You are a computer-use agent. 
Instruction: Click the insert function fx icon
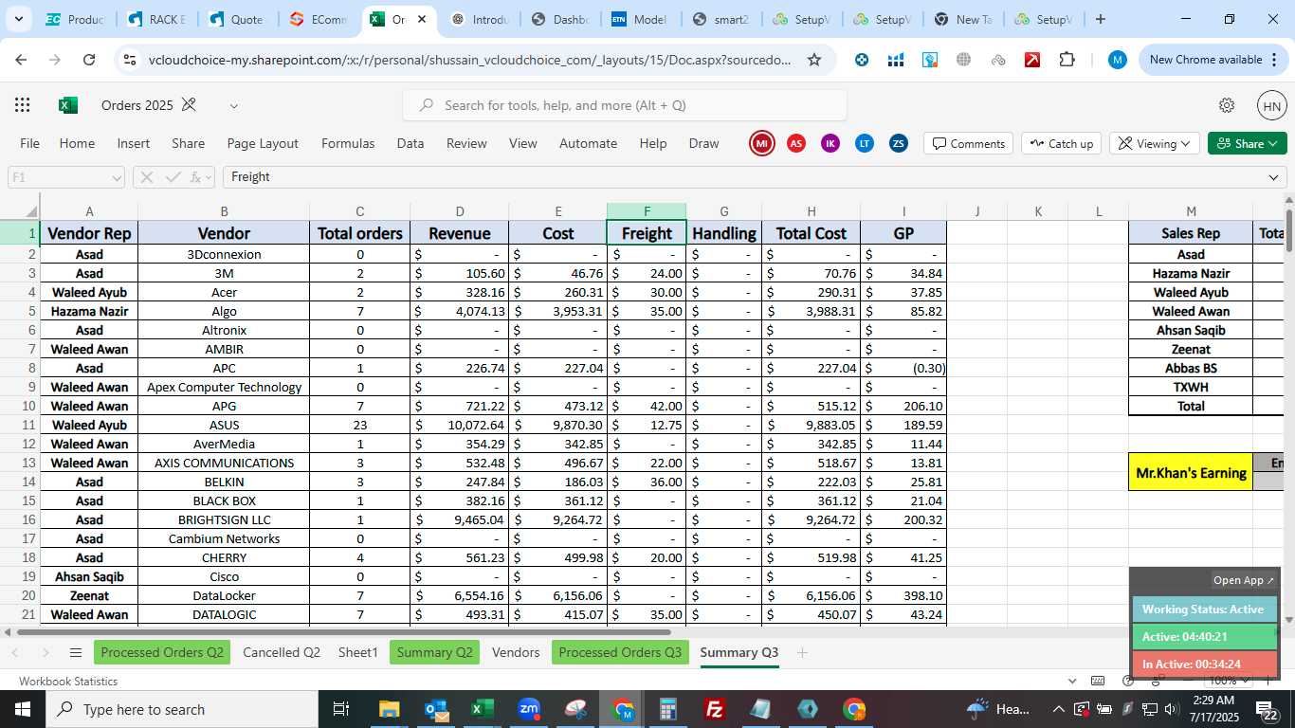pos(196,177)
